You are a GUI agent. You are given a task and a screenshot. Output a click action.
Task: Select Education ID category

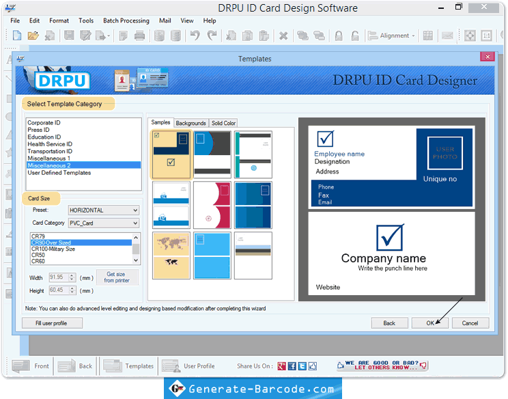[x=83, y=137]
